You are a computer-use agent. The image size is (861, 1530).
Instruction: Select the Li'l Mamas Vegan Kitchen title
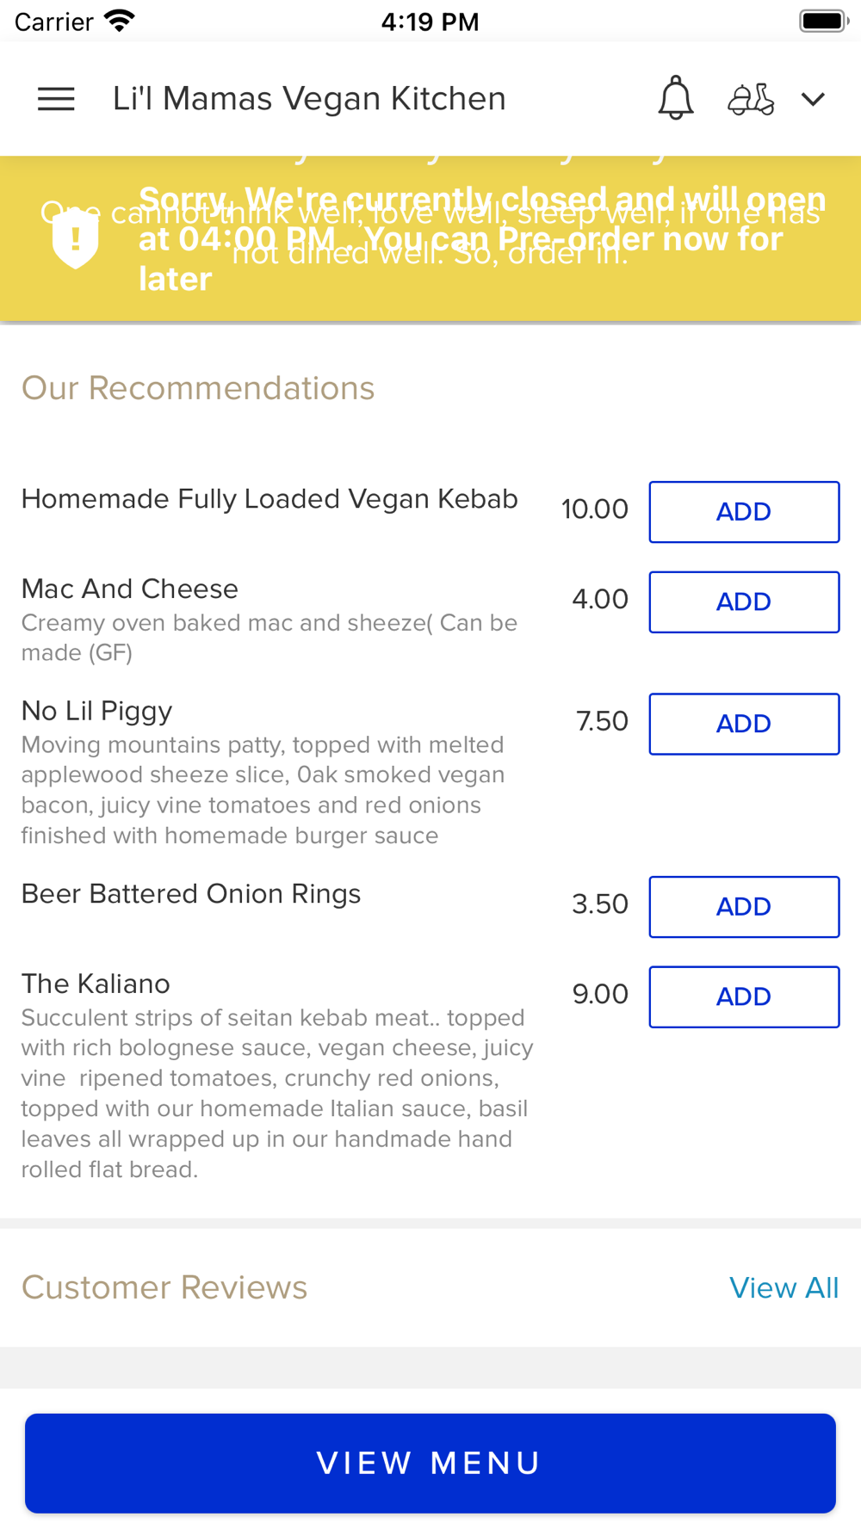pos(309,99)
